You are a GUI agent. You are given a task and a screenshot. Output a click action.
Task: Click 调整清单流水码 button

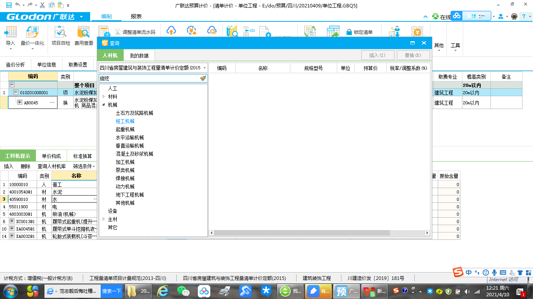[x=135, y=32]
